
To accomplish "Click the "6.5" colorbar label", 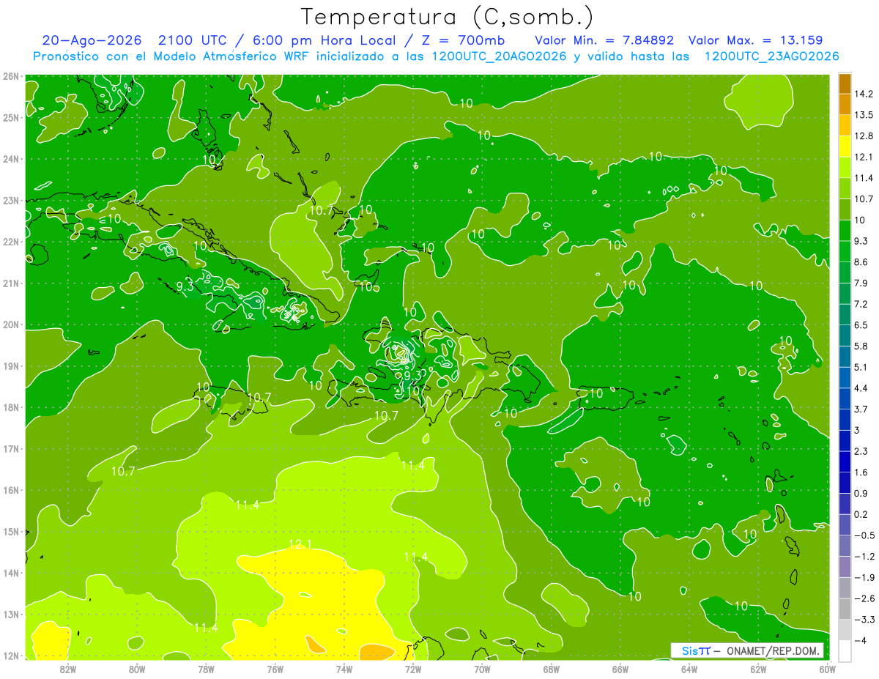I will pos(861,325).
